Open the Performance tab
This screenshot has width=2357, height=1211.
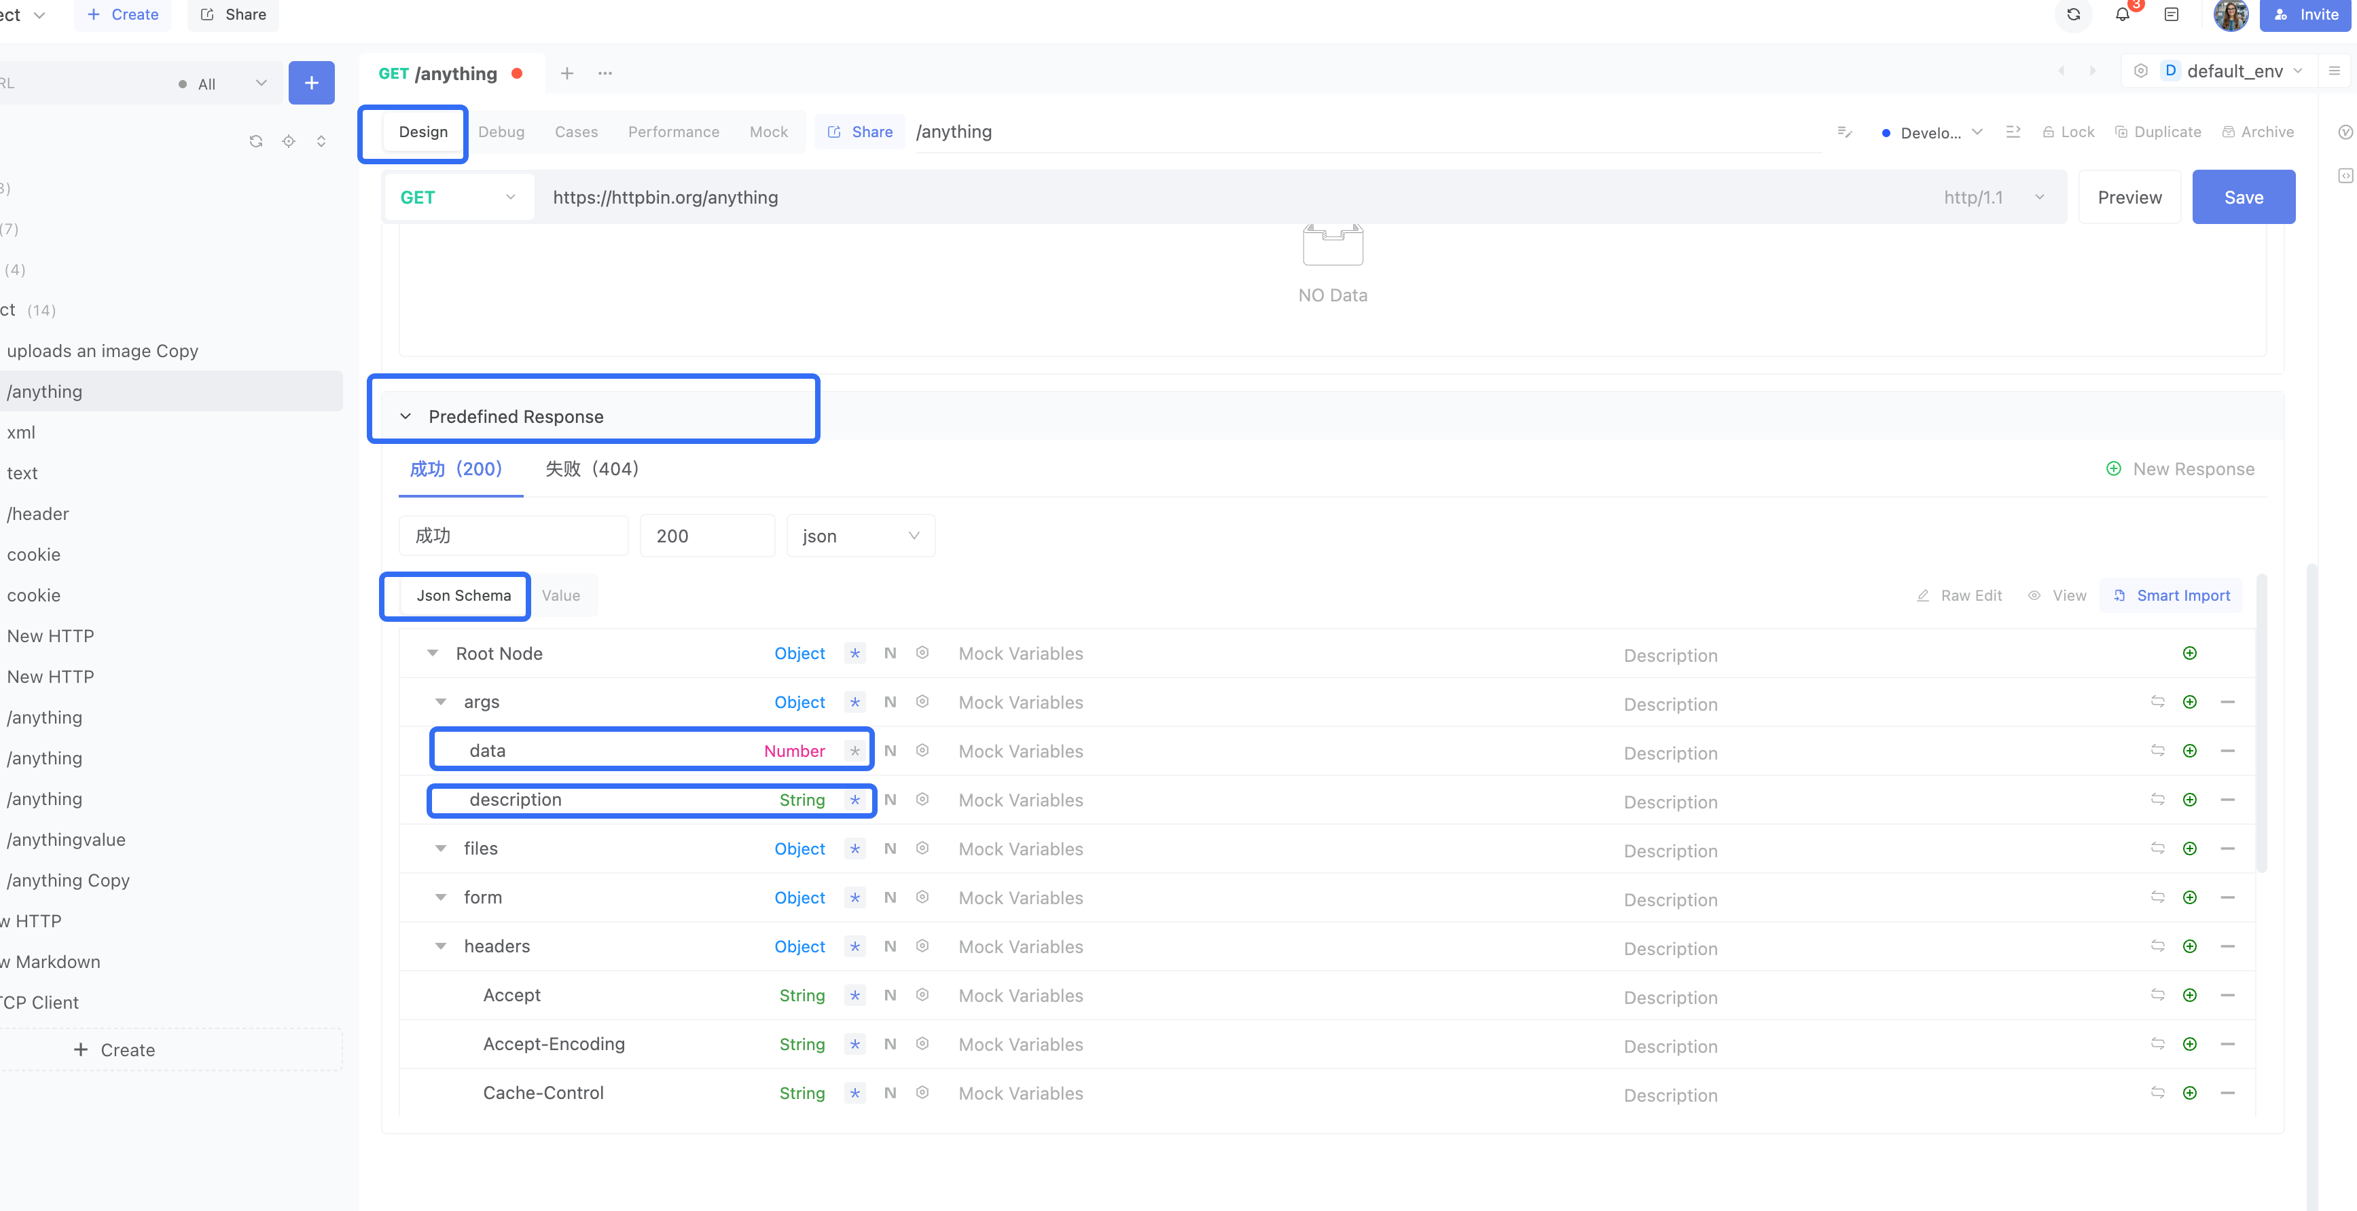click(673, 132)
